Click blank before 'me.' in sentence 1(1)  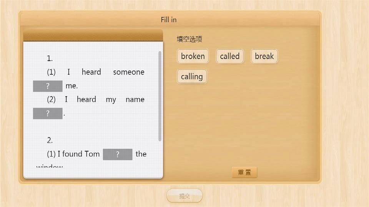(x=48, y=86)
